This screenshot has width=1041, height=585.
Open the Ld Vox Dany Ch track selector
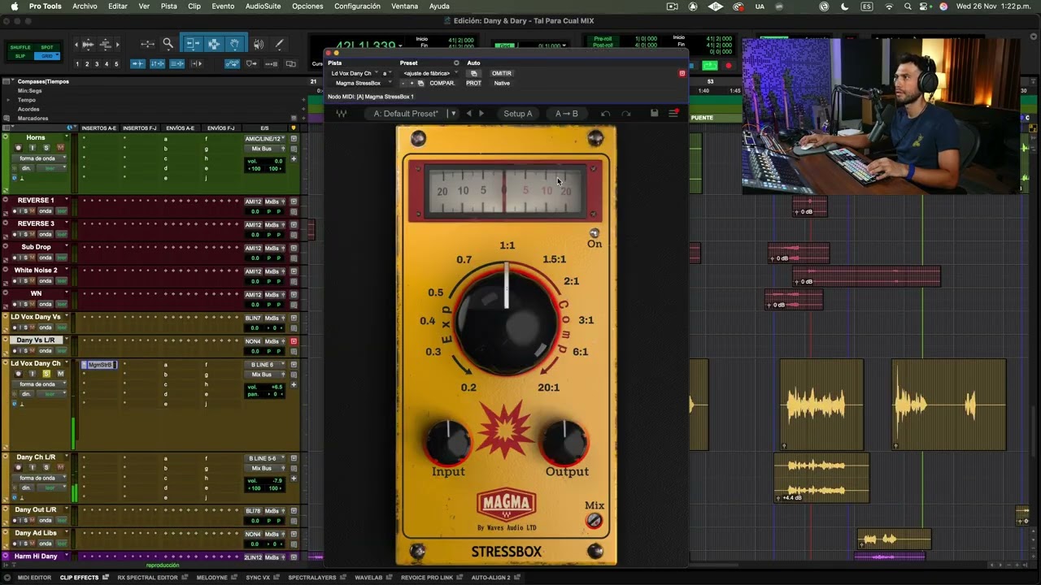click(x=352, y=73)
